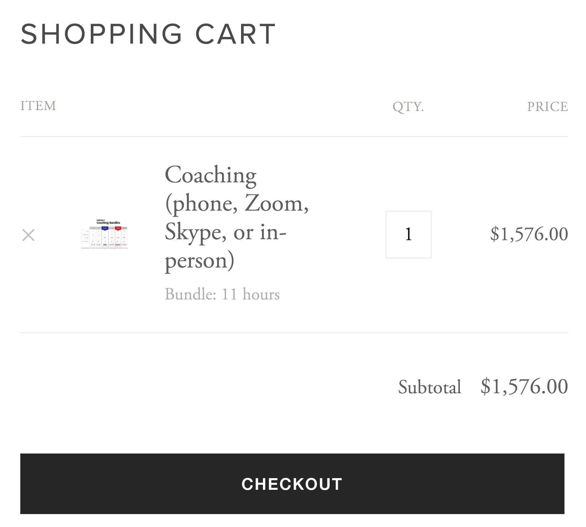The width and height of the screenshot is (586, 527).
Task: Click the footnote text under the thumbnail table
Action: click(104, 248)
